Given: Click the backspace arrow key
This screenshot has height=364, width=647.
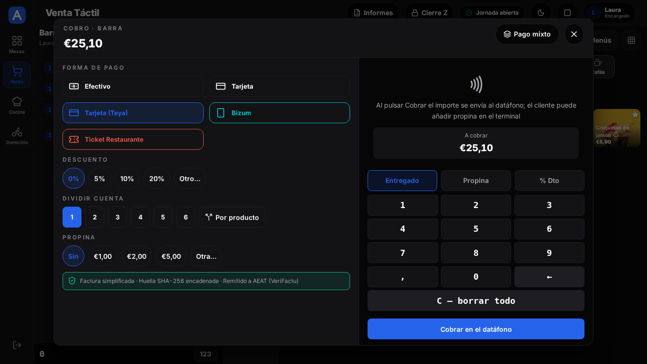Looking at the screenshot, I should (549, 277).
